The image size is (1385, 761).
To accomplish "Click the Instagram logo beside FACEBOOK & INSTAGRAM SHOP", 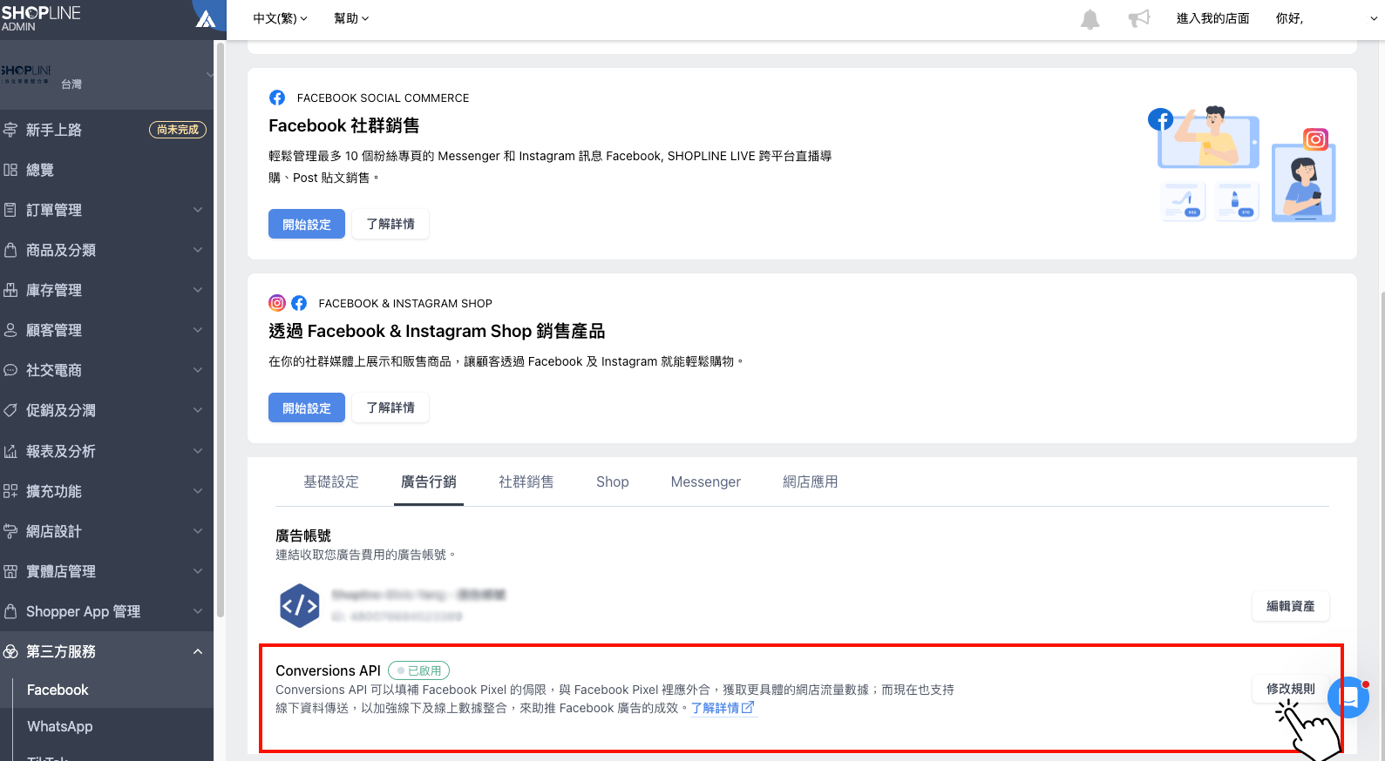I will click(x=277, y=303).
